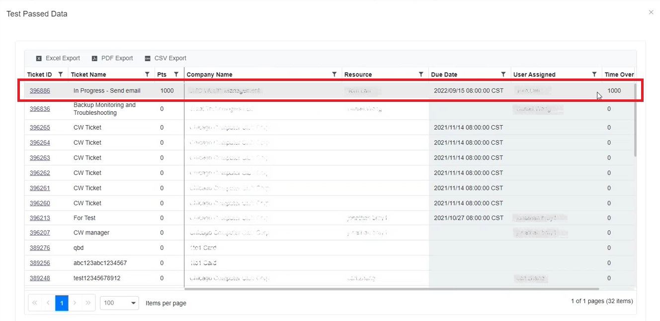Open filter for Resource column
Image resolution: width=660 pixels, height=321 pixels.
coord(421,75)
